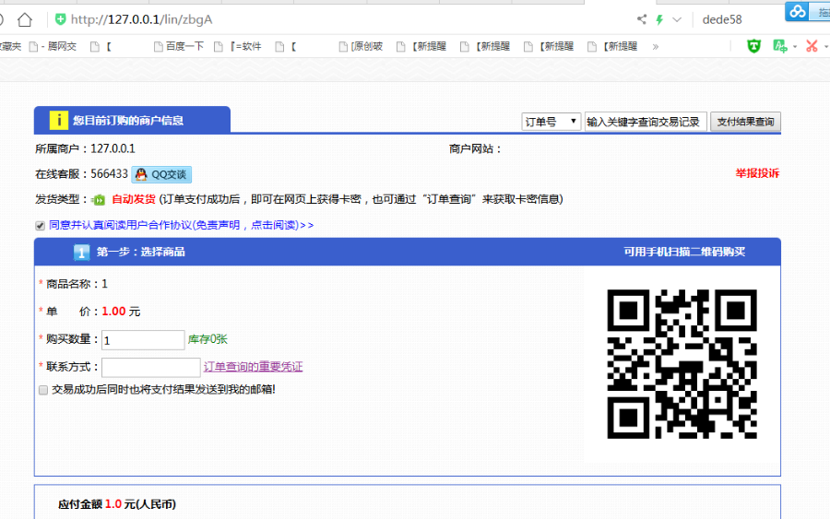Screen dimensions: 830x519
Task: Open the [原创破 bookmark
Action: [361, 47]
